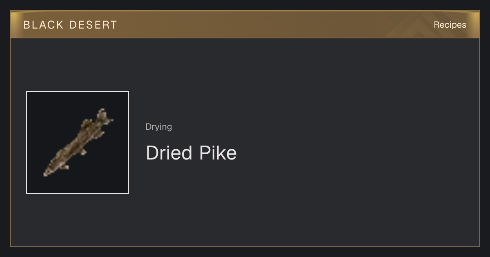Open the white-bordered item thumbnail
Image resolution: width=490 pixels, height=257 pixels.
(78, 142)
